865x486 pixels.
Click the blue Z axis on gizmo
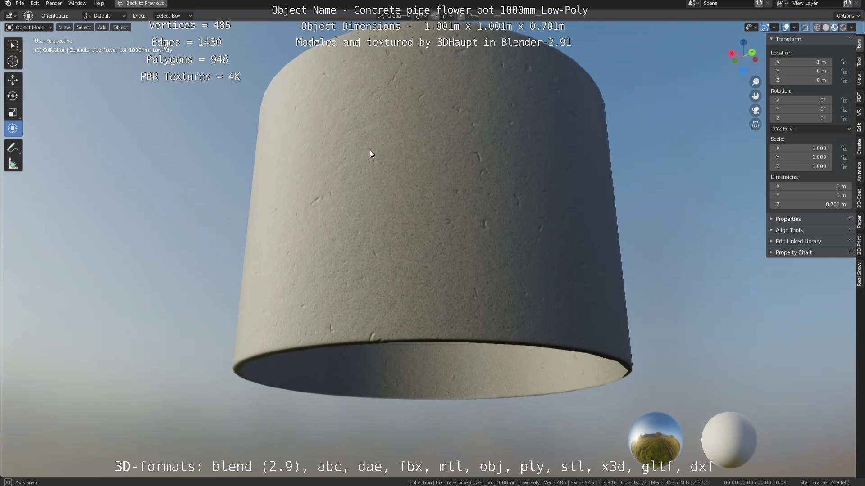coord(743,42)
